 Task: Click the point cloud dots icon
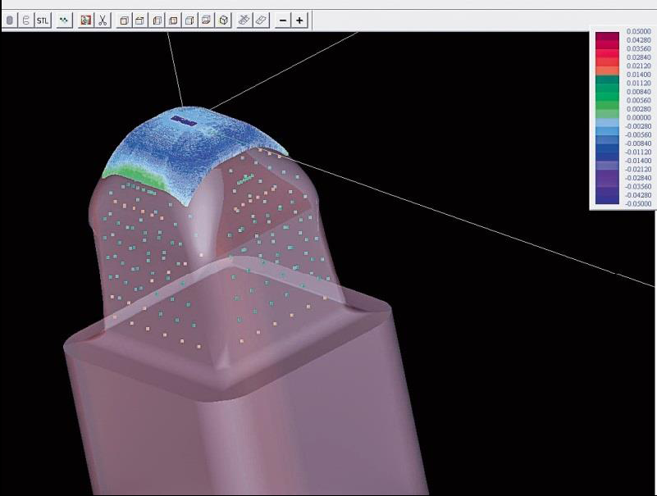64,20
